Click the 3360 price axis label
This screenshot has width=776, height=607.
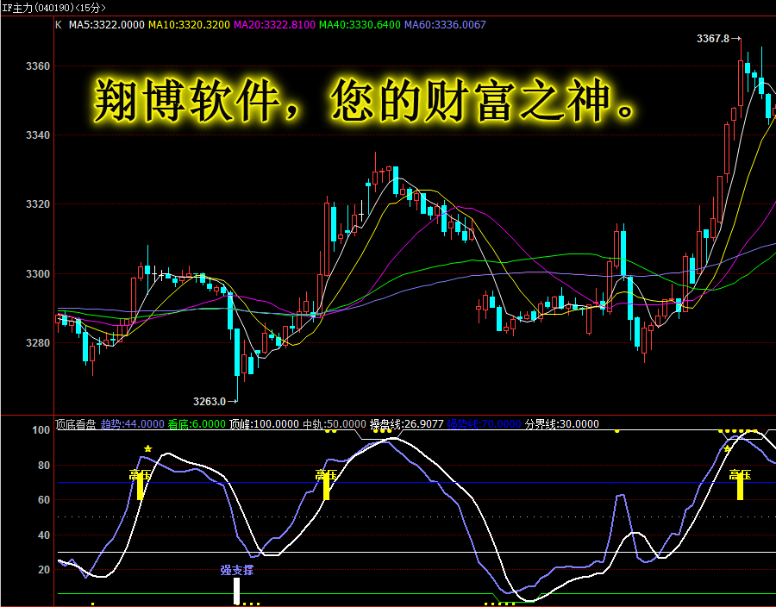[38, 66]
